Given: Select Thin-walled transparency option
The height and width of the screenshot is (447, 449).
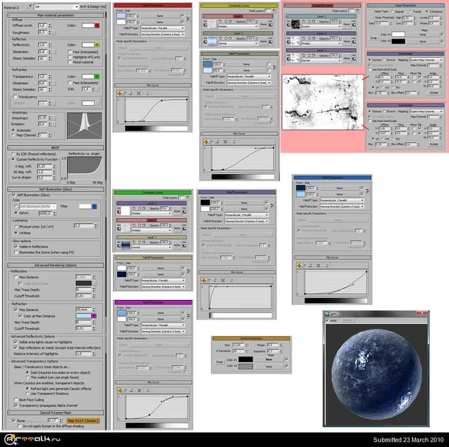Looking at the screenshot, I should point(27,377).
